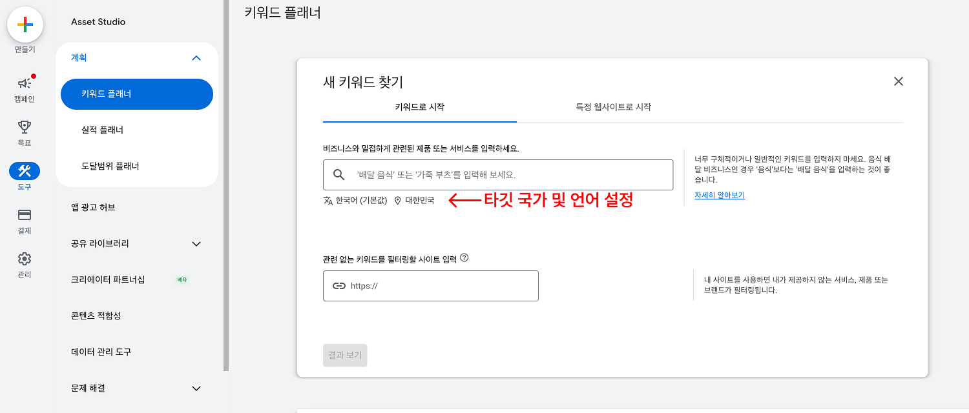Click the link icon in site URL field
Image resolution: width=969 pixels, height=413 pixels.
[x=339, y=285]
